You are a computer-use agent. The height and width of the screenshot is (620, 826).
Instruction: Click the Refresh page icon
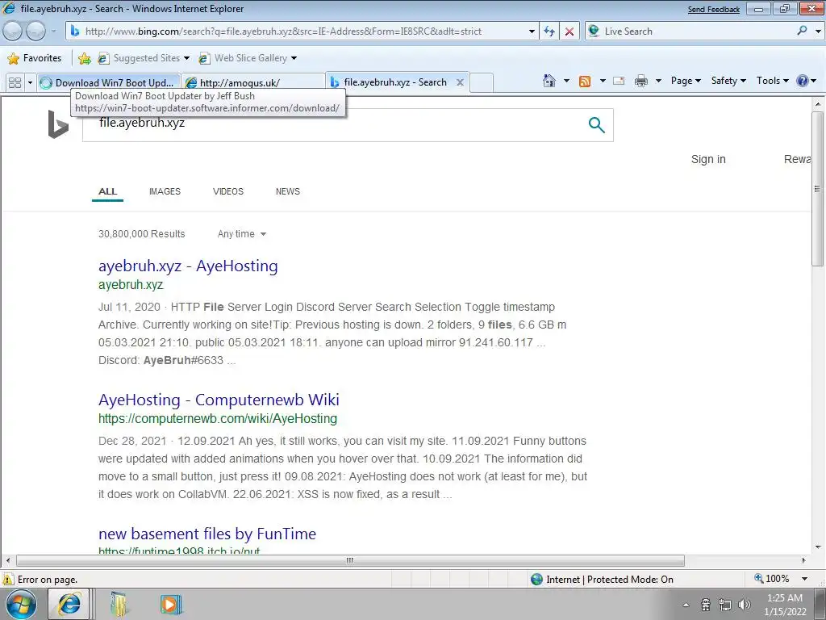coord(549,31)
